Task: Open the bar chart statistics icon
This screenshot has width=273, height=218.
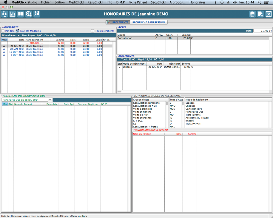Action: click(13, 14)
